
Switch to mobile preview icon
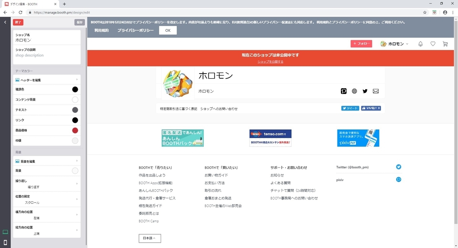pos(5,242)
